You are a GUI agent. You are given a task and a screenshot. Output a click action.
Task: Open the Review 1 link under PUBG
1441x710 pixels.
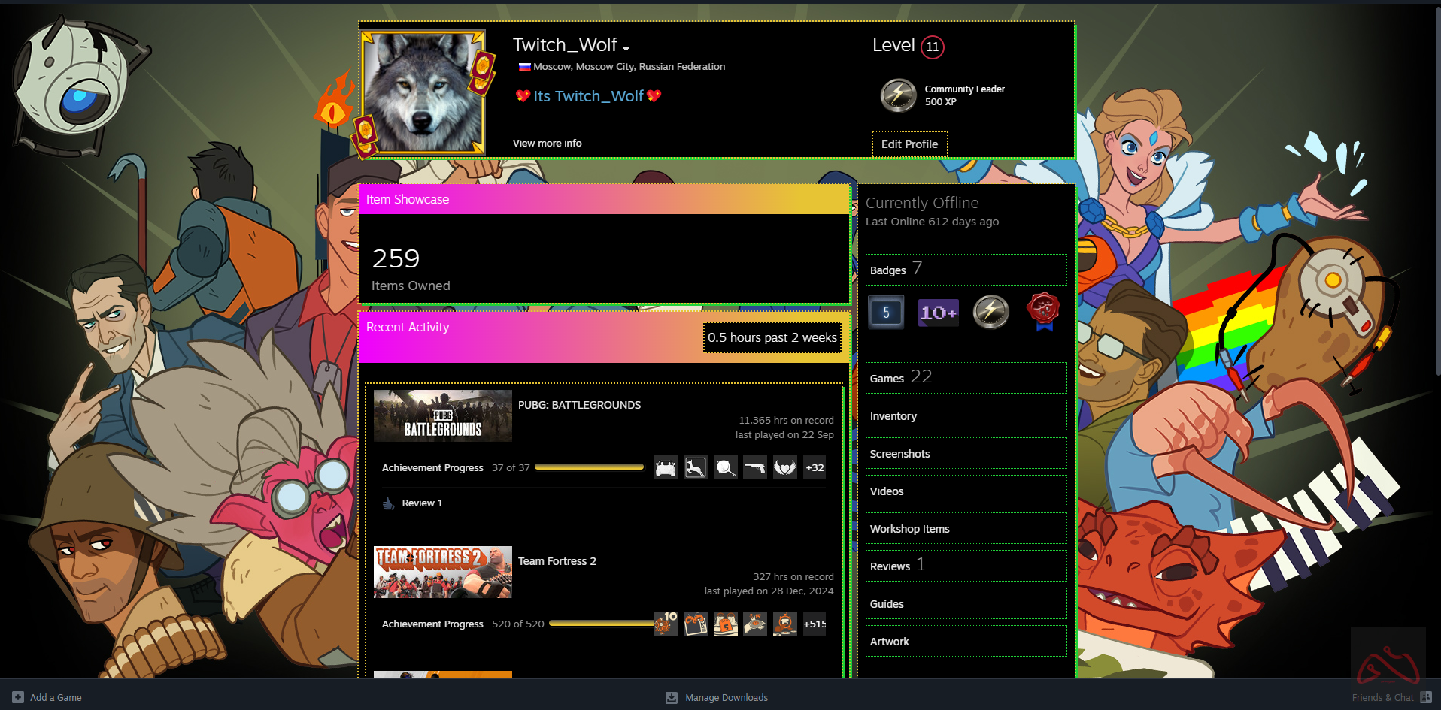coord(422,503)
